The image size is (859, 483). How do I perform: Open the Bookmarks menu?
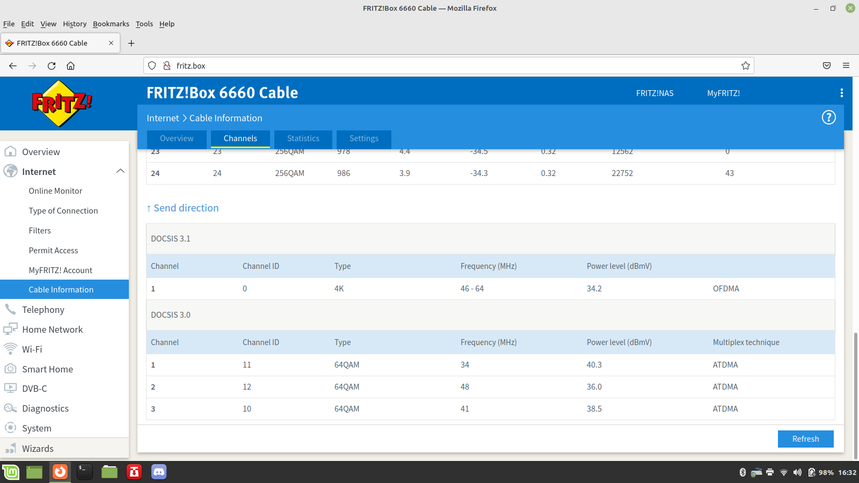point(111,24)
